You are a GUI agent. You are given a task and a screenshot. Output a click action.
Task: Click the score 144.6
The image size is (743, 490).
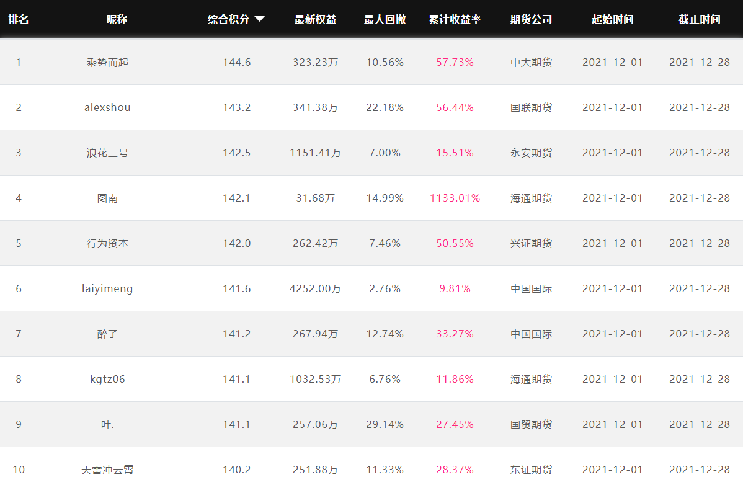237,62
